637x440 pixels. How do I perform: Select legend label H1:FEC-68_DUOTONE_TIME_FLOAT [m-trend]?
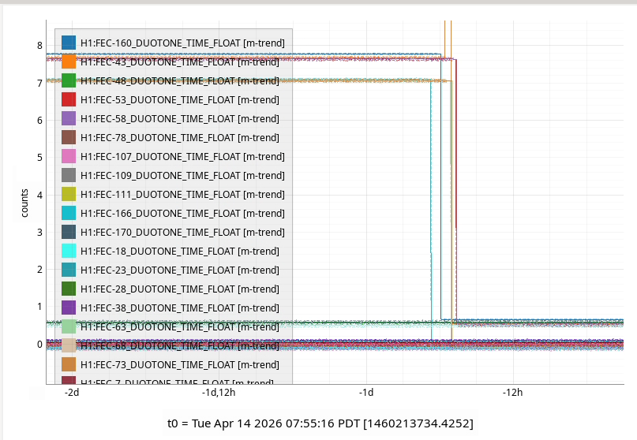pyautogui.click(x=180, y=346)
